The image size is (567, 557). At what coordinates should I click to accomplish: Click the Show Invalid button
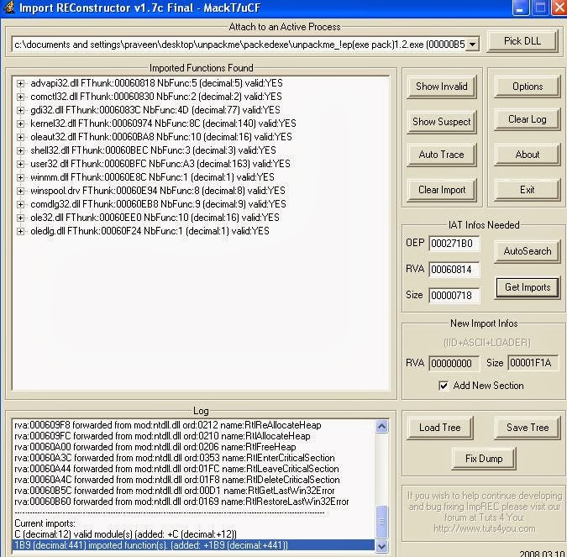point(441,87)
